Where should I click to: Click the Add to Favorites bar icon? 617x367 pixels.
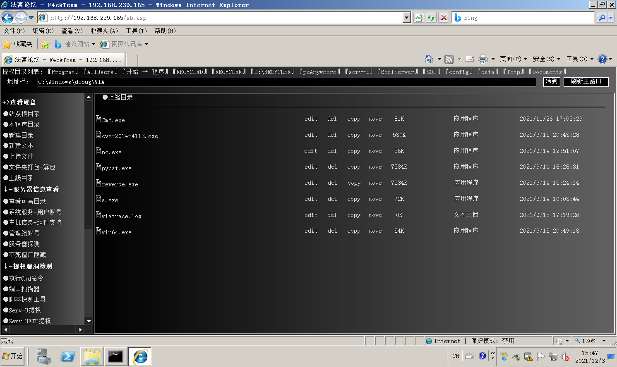[45, 44]
